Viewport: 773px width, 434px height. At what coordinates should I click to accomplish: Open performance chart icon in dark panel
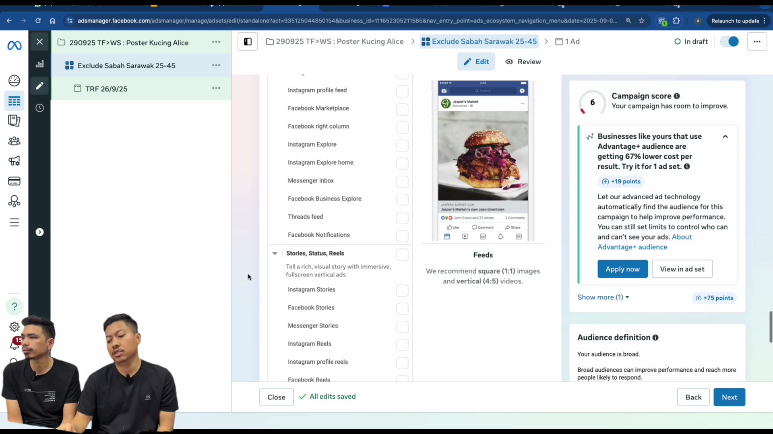click(39, 64)
